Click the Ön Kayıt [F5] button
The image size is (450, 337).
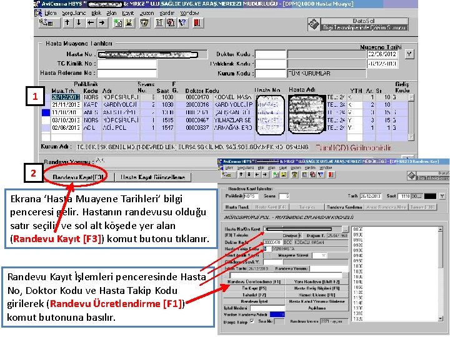pyautogui.click(x=254, y=288)
